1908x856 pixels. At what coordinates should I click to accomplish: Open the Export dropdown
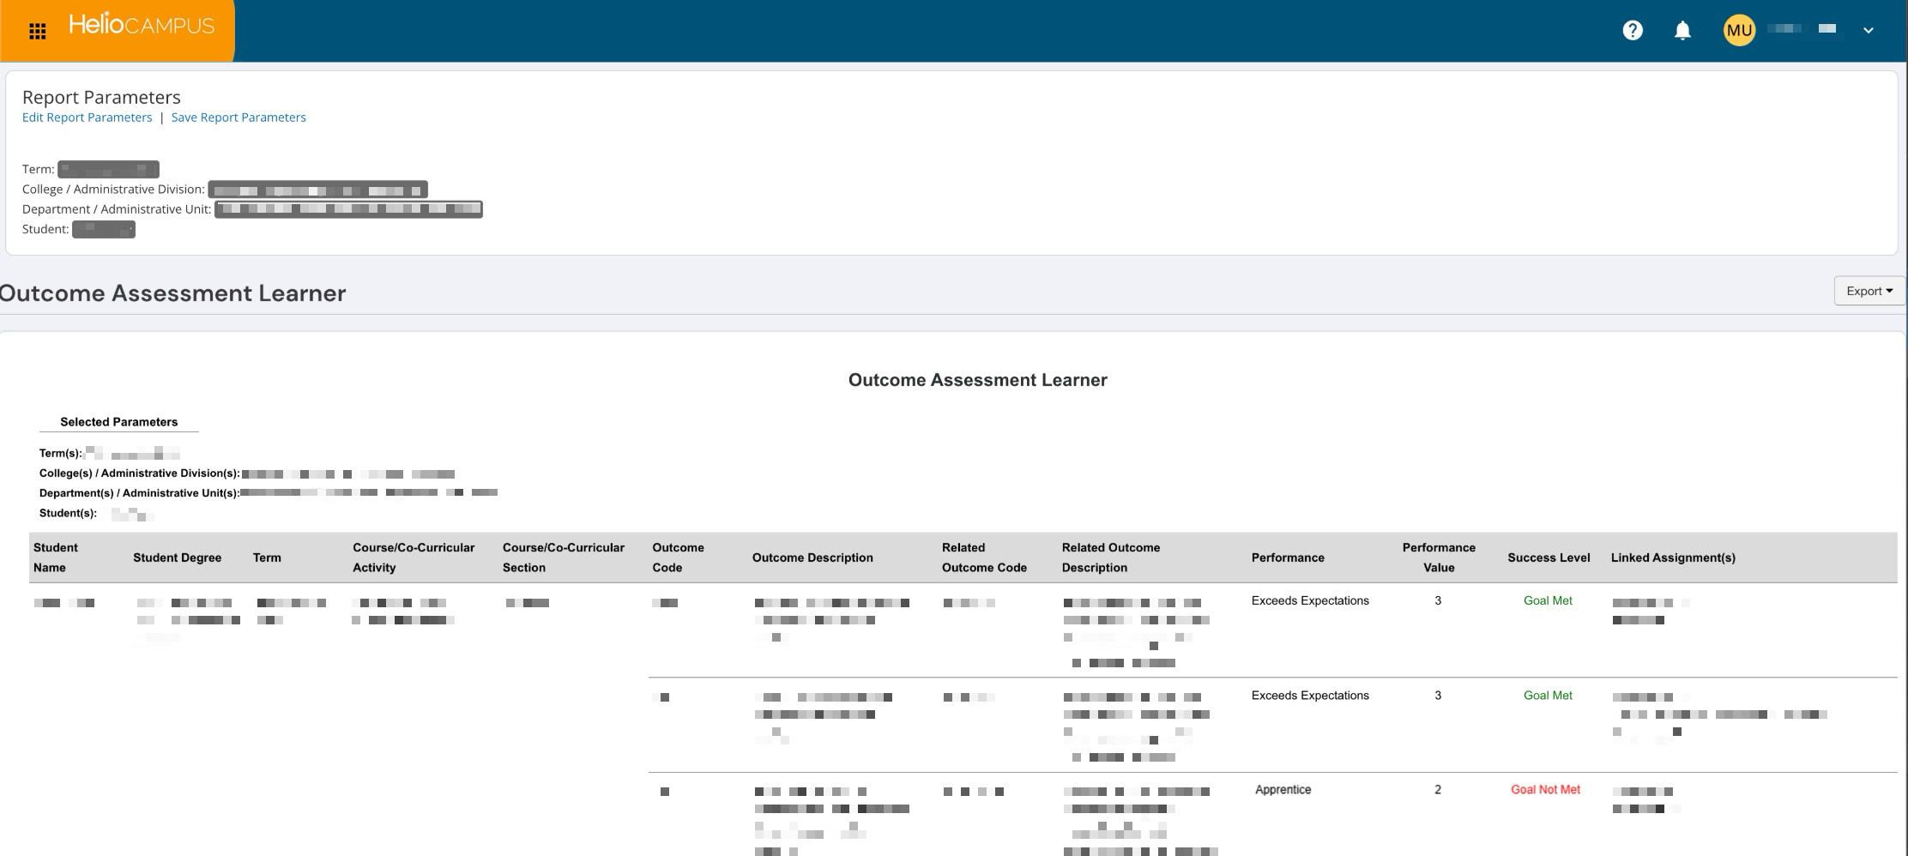1869,291
